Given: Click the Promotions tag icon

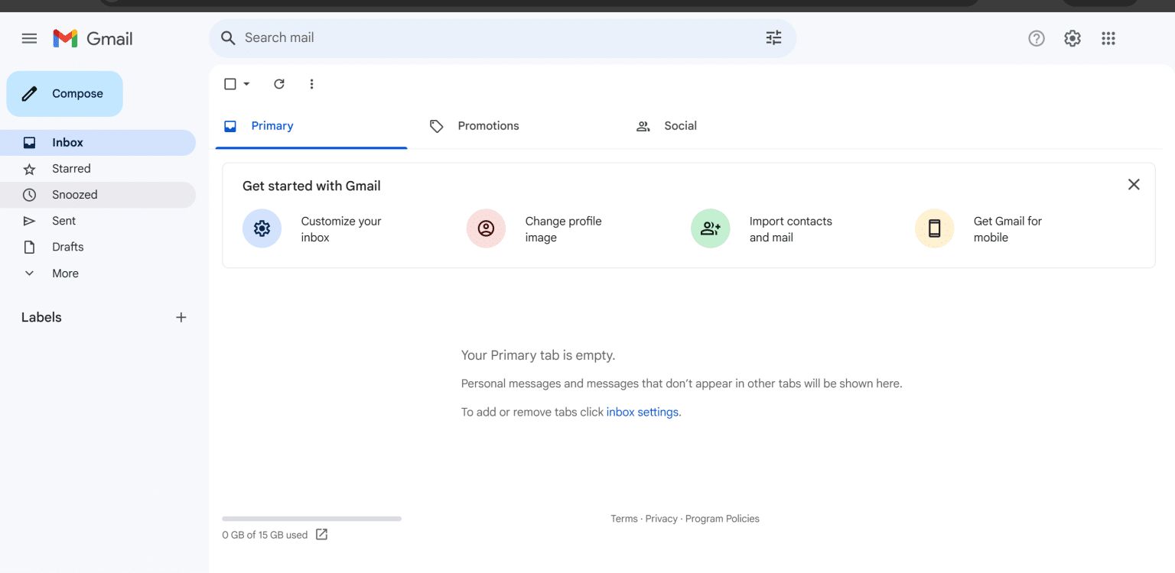Looking at the screenshot, I should [x=436, y=126].
